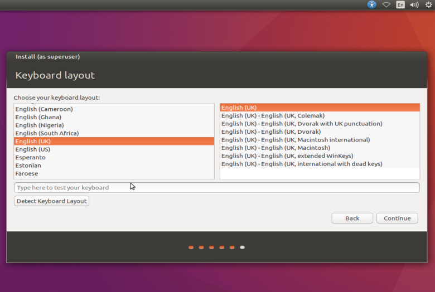This screenshot has height=292, width=435.
Task: Select English (US) layout
Action: pyautogui.click(x=114, y=149)
